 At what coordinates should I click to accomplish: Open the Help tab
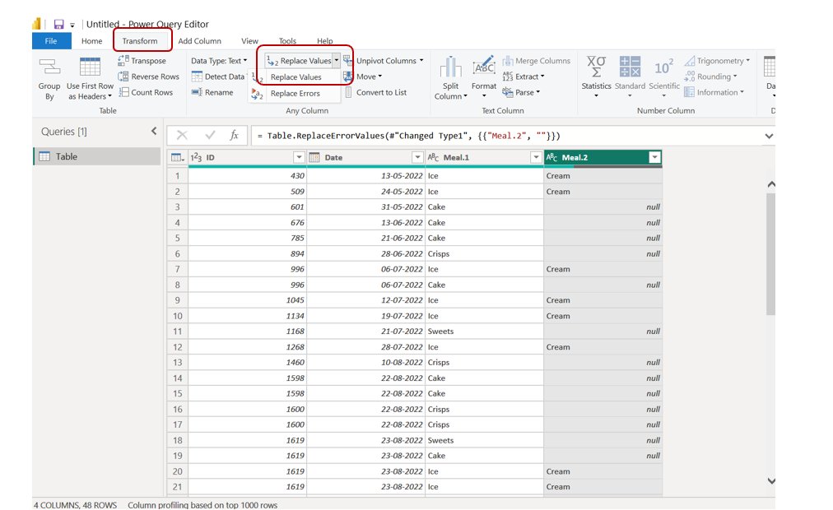tap(324, 41)
